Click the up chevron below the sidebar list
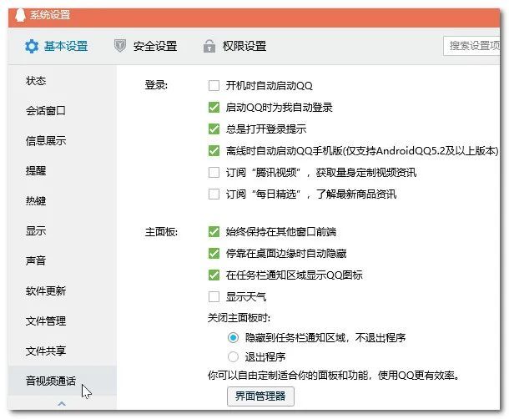The height and width of the screenshot is (419, 509). click(x=62, y=403)
